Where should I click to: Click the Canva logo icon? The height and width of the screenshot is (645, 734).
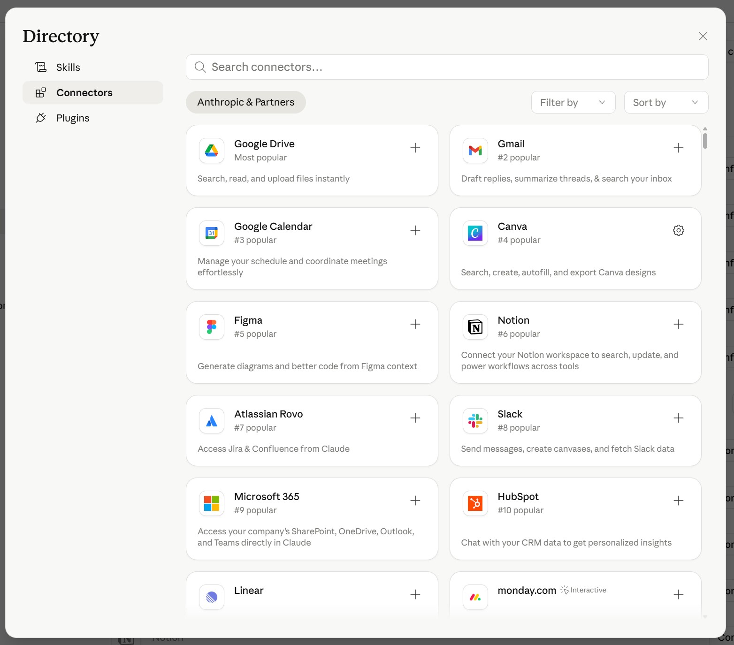coord(475,233)
